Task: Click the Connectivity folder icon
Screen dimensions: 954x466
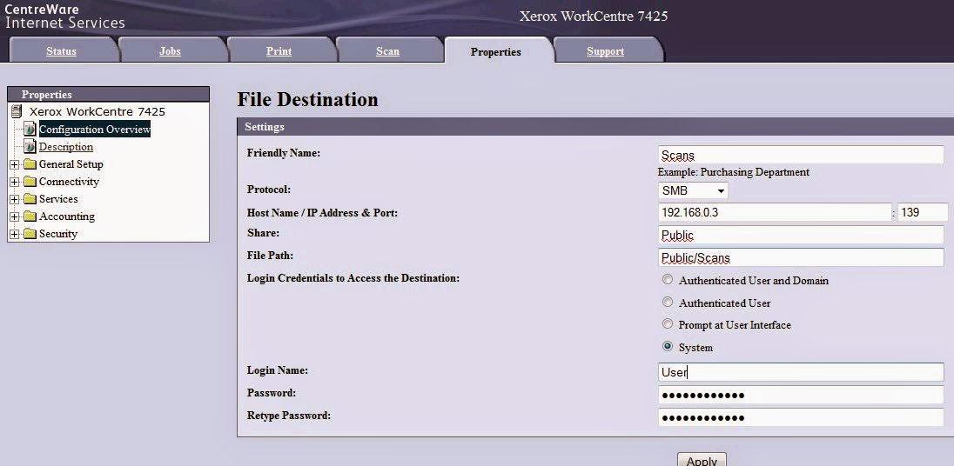Action: (x=30, y=182)
